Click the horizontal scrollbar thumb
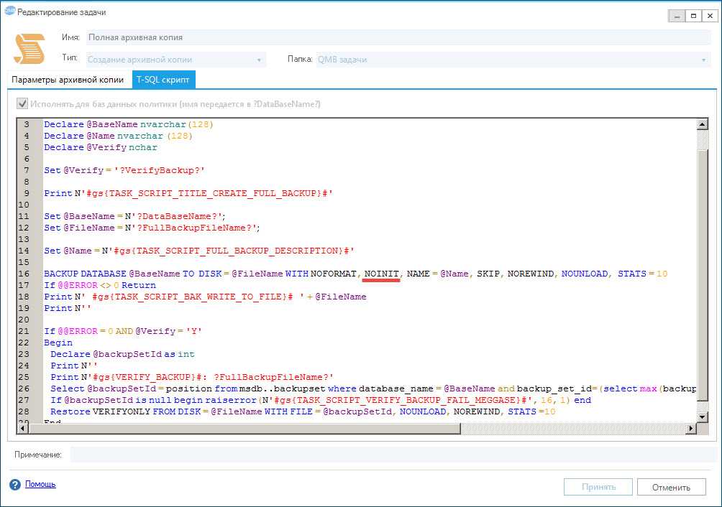 click(x=245, y=429)
